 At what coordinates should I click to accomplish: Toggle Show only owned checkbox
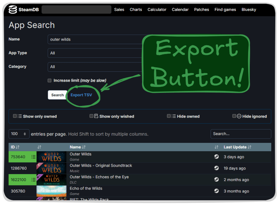15,116
